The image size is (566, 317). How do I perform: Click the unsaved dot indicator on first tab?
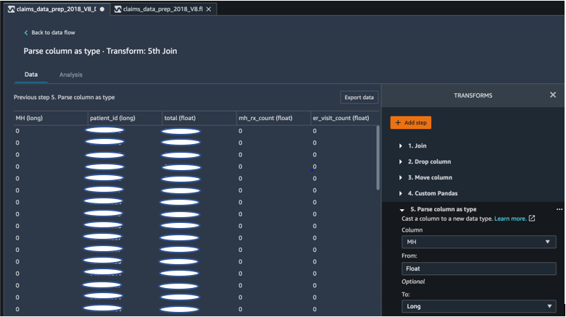[102, 9]
